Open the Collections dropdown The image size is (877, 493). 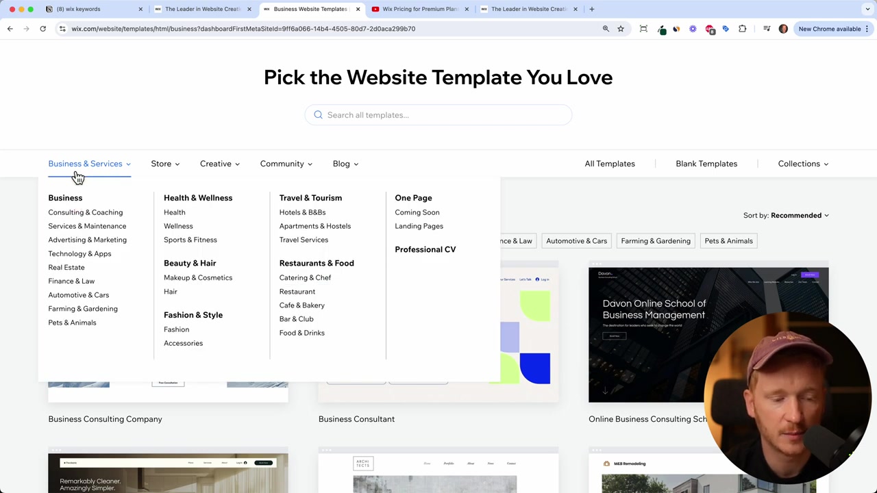(803, 164)
